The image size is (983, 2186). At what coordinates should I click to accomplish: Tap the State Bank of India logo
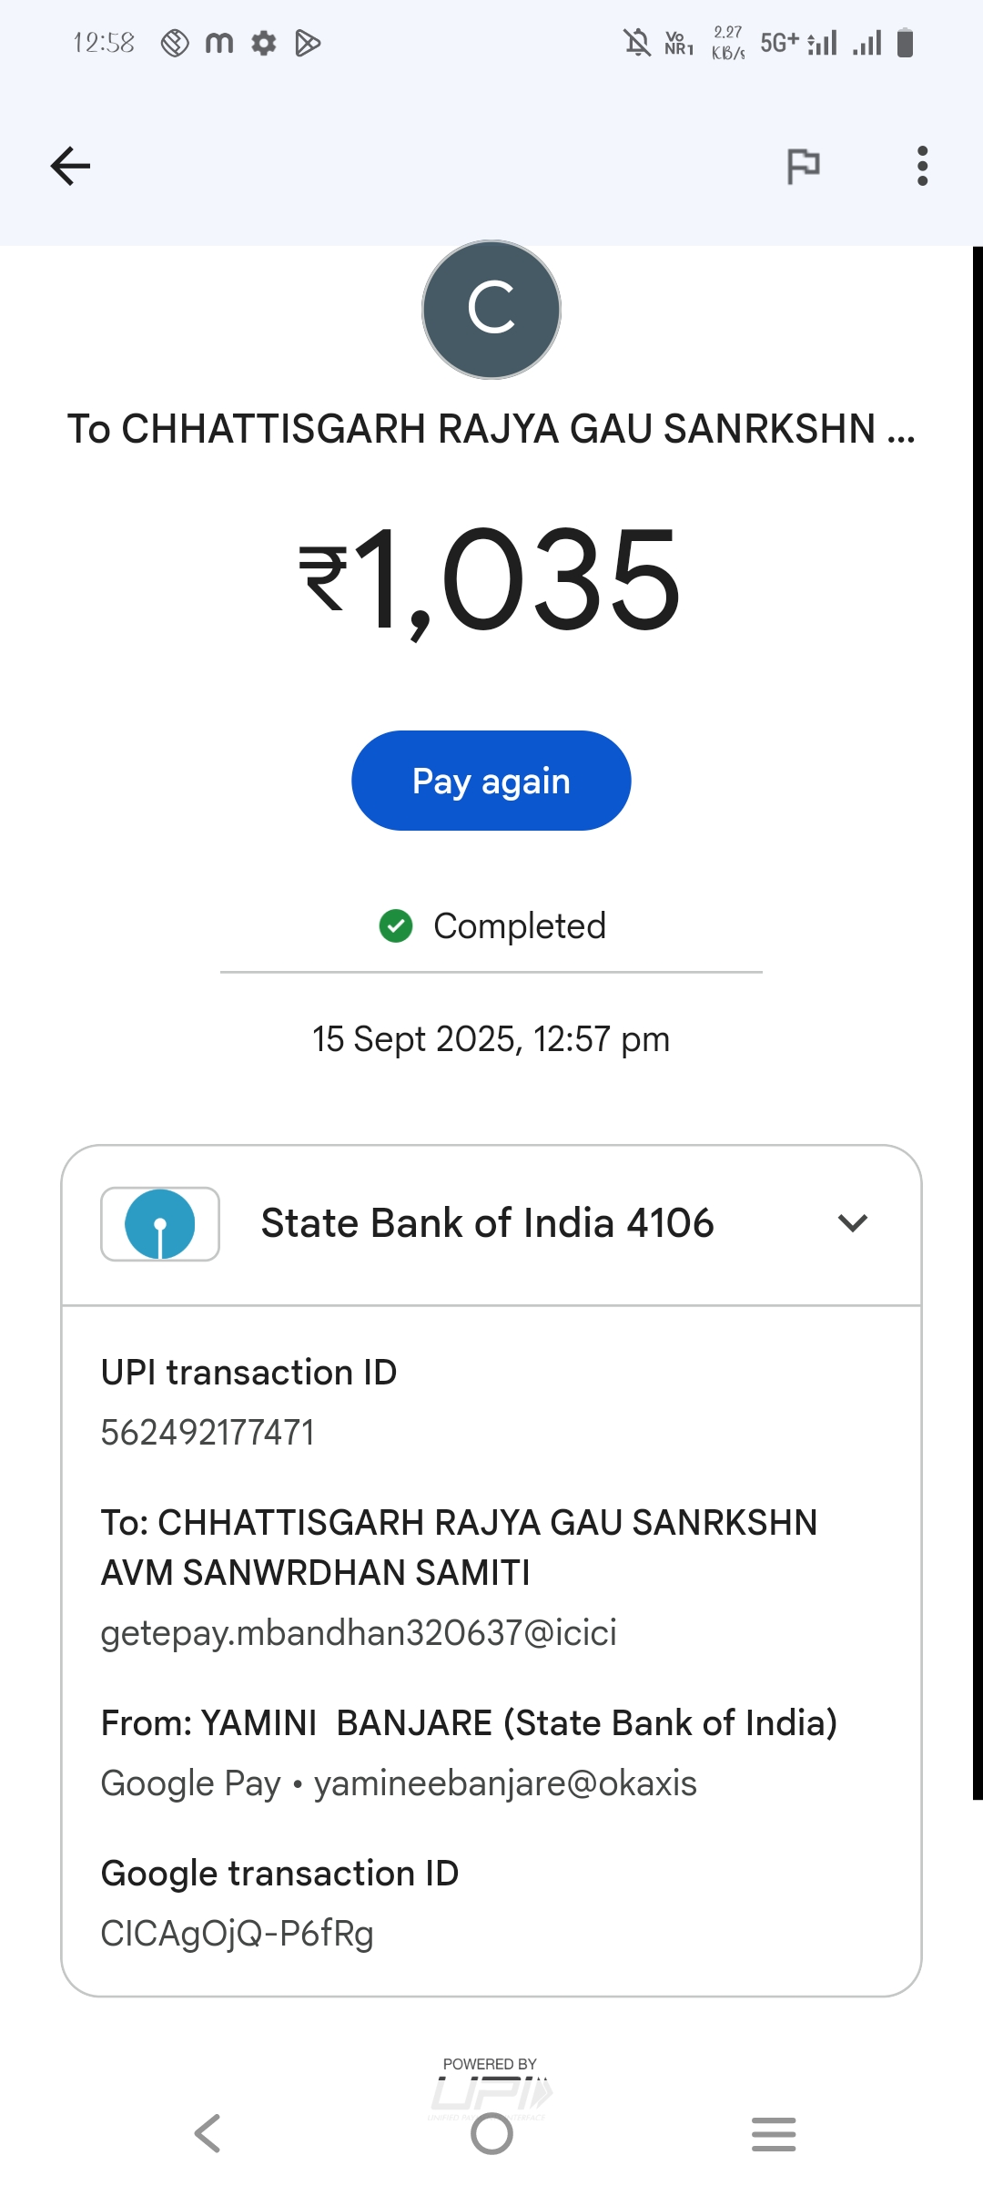(x=160, y=1224)
